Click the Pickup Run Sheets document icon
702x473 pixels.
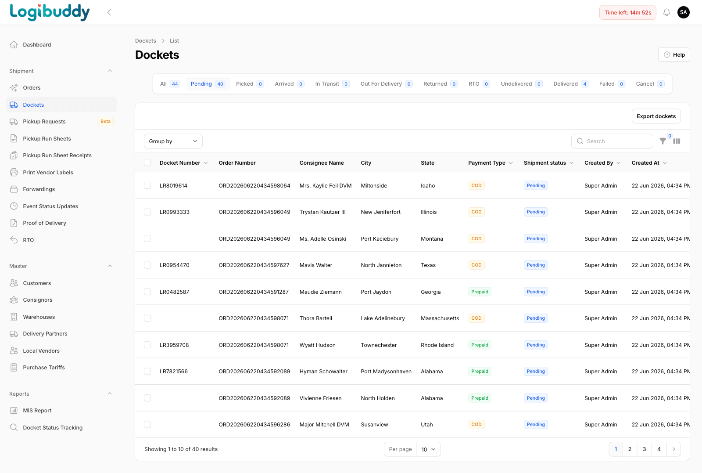(14, 138)
